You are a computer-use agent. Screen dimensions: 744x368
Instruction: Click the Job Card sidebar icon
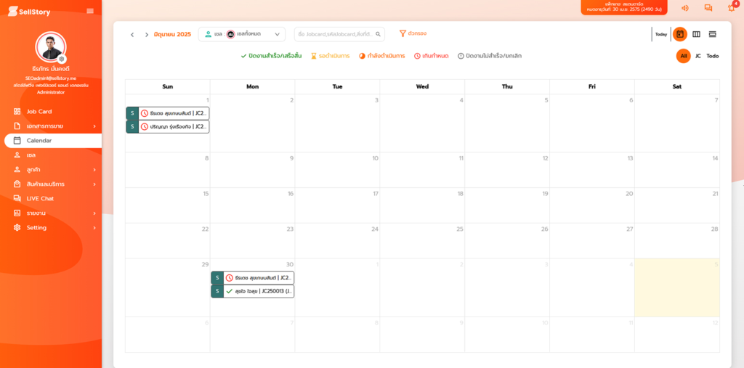17,112
